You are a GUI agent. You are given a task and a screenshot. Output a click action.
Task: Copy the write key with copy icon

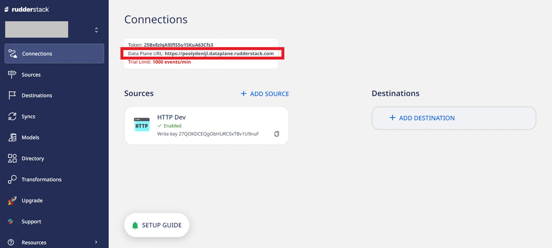pyautogui.click(x=276, y=134)
